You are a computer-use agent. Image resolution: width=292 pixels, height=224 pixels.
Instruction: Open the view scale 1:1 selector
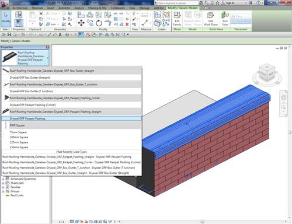(61, 222)
